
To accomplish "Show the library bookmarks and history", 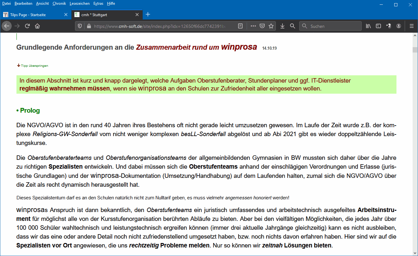I will click(368, 26).
